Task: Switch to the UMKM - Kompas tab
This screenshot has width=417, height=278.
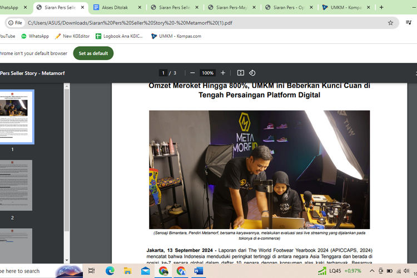Action: pos(345,7)
